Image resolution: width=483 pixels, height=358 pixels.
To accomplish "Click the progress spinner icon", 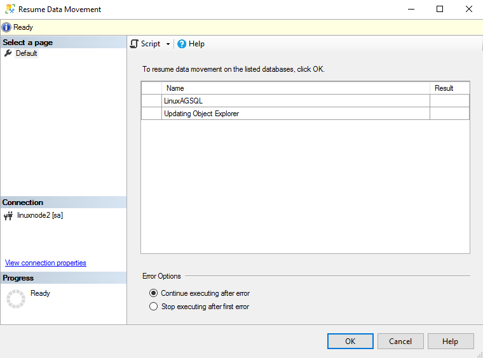I will coord(15,299).
